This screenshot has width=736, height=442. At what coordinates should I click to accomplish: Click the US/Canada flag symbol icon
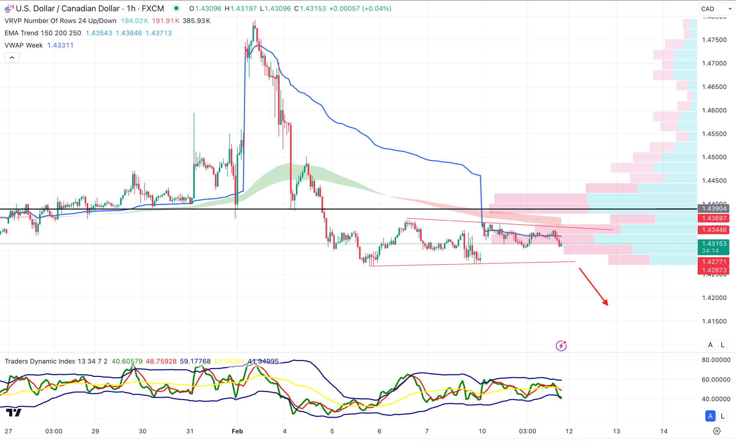point(8,8)
